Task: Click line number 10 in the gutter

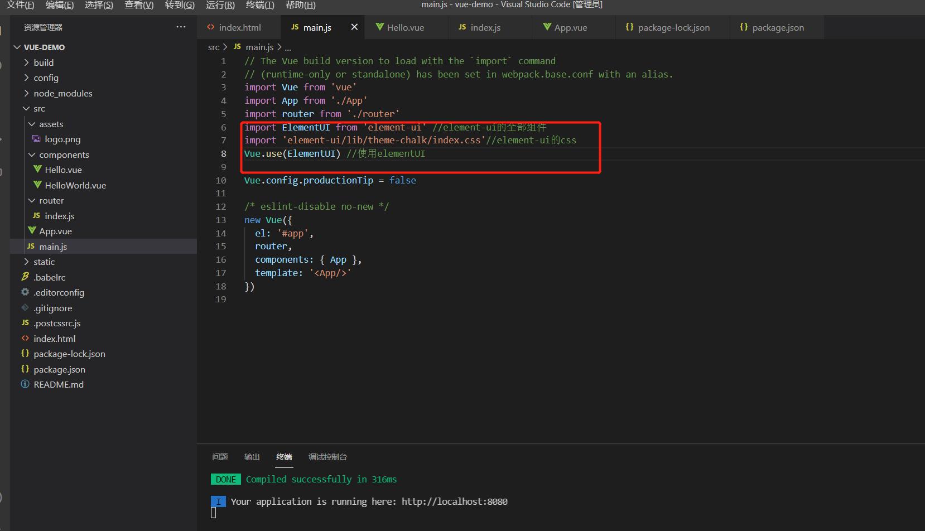Action: (221, 180)
